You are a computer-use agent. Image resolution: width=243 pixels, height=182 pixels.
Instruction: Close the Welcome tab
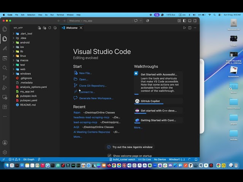[81, 28]
